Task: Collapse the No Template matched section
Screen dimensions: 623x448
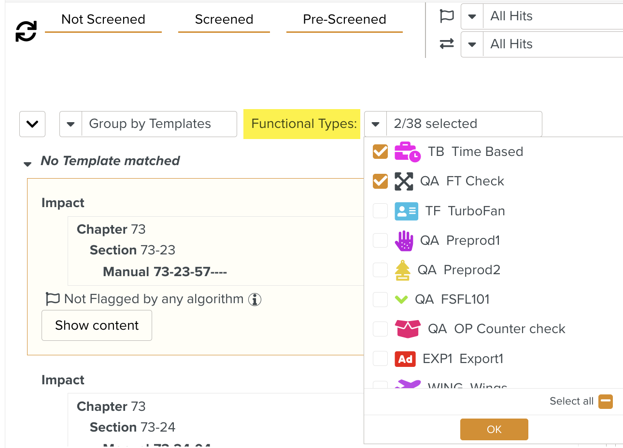Action: pos(28,164)
